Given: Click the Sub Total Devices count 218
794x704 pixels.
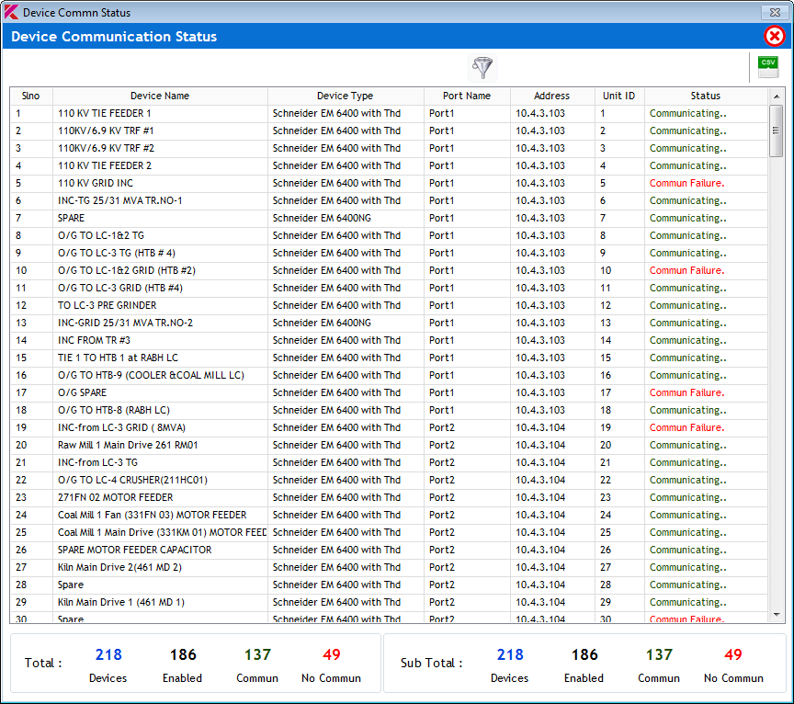Looking at the screenshot, I should click(510, 655).
